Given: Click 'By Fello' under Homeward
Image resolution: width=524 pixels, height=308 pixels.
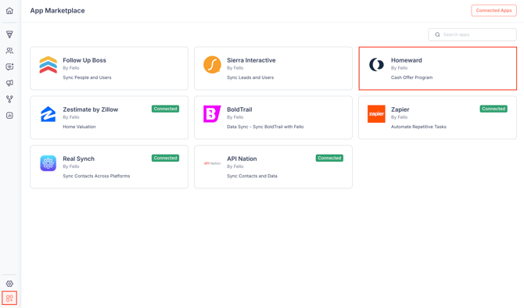Looking at the screenshot, I should tap(400, 68).
